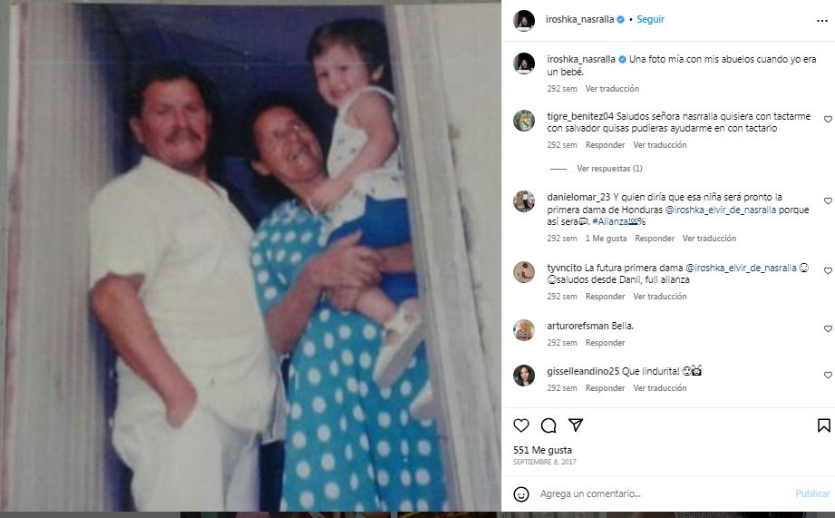Open the @iroshka_elvir_de_nasralla mention in tyvncito's comment
835x518 pixels.
(x=741, y=268)
